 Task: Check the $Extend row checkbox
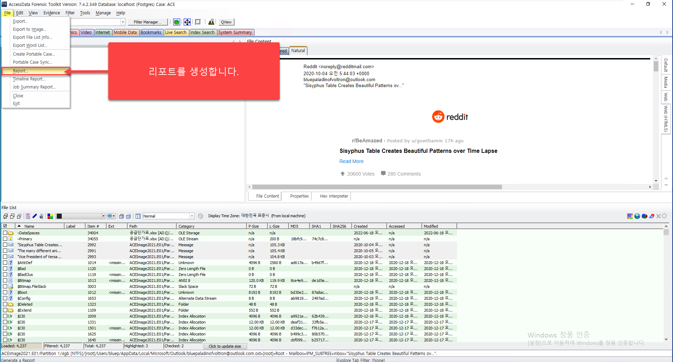tap(5, 310)
